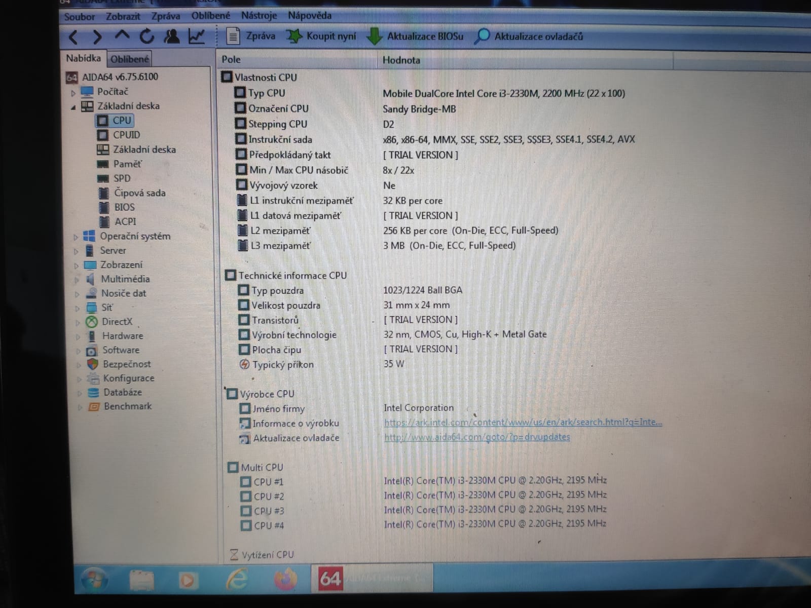Viewport: 811px width, 608px height.
Task: Click the Aktualizace ovladačů toolbar button
Action: (x=530, y=36)
